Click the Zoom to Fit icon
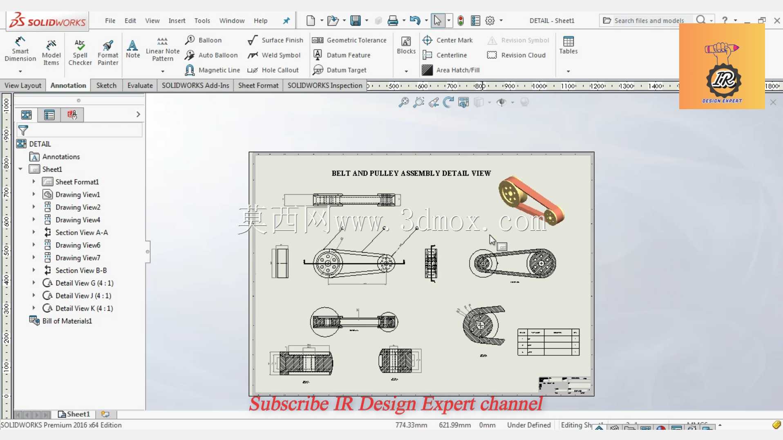 [x=404, y=102]
